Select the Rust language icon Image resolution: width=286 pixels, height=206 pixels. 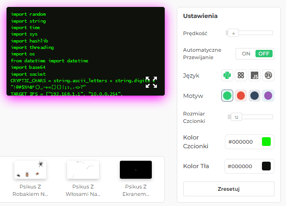point(268,75)
